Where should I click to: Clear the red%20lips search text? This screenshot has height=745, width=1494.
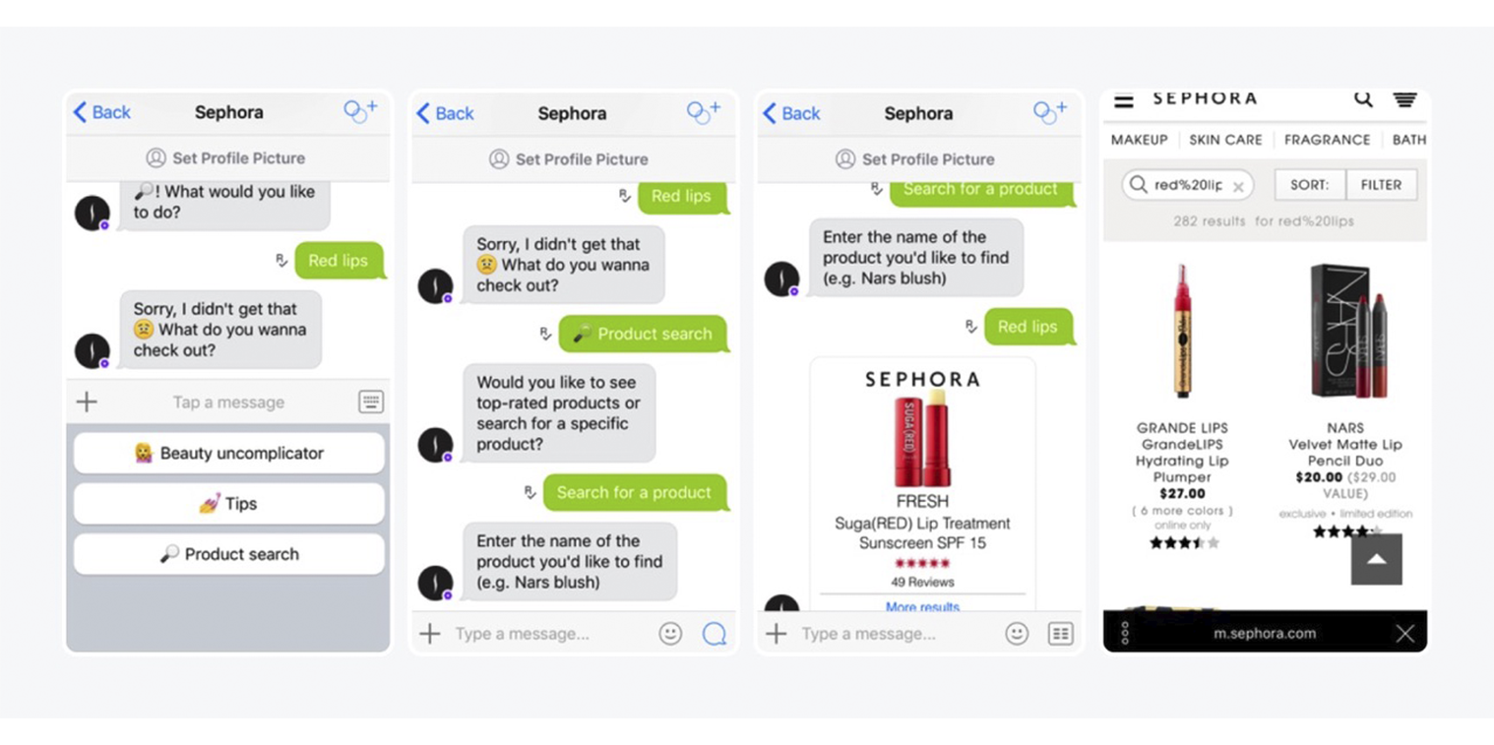click(1238, 186)
